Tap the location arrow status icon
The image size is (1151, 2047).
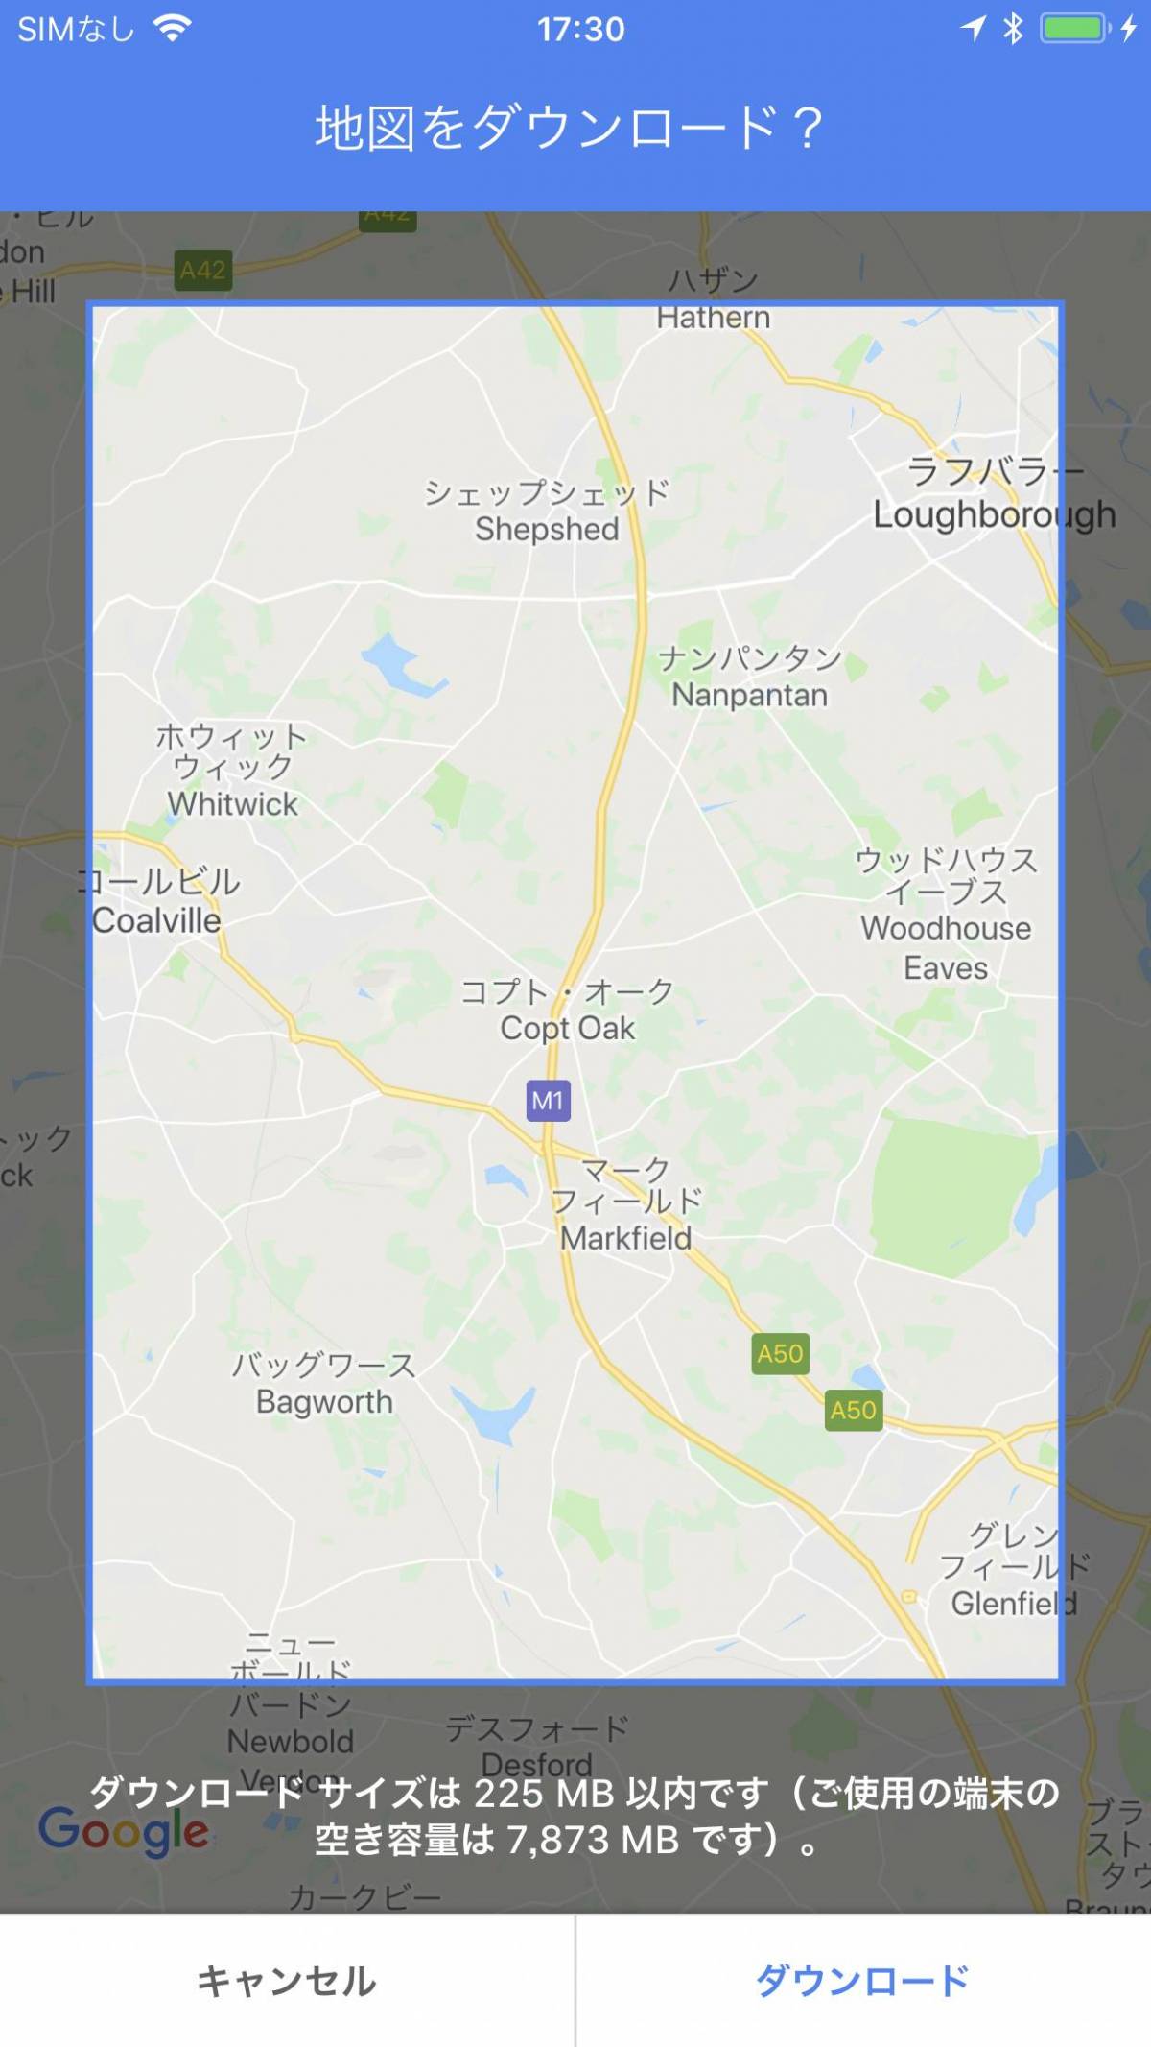(x=974, y=29)
